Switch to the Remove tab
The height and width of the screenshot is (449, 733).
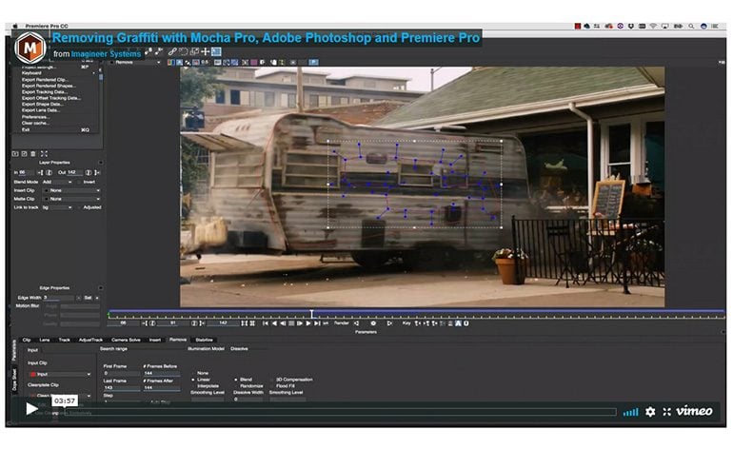click(178, 340)
